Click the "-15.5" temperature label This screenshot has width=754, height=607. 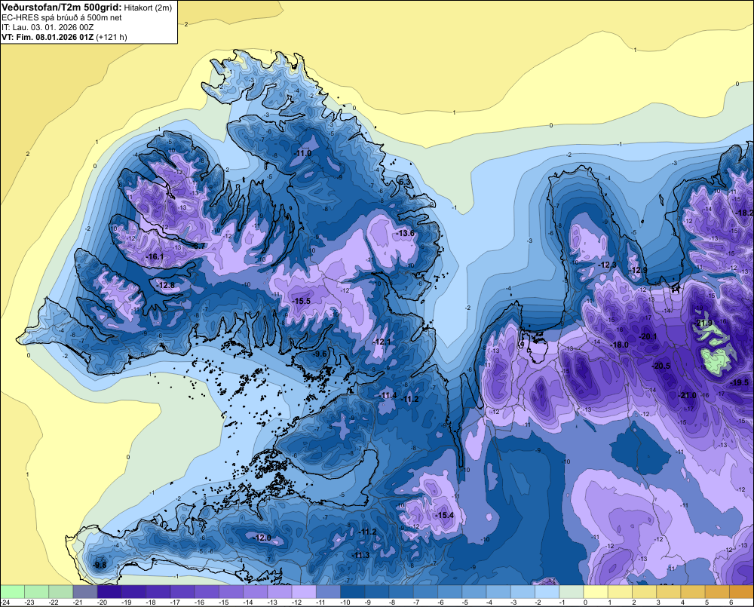(302, 301)
